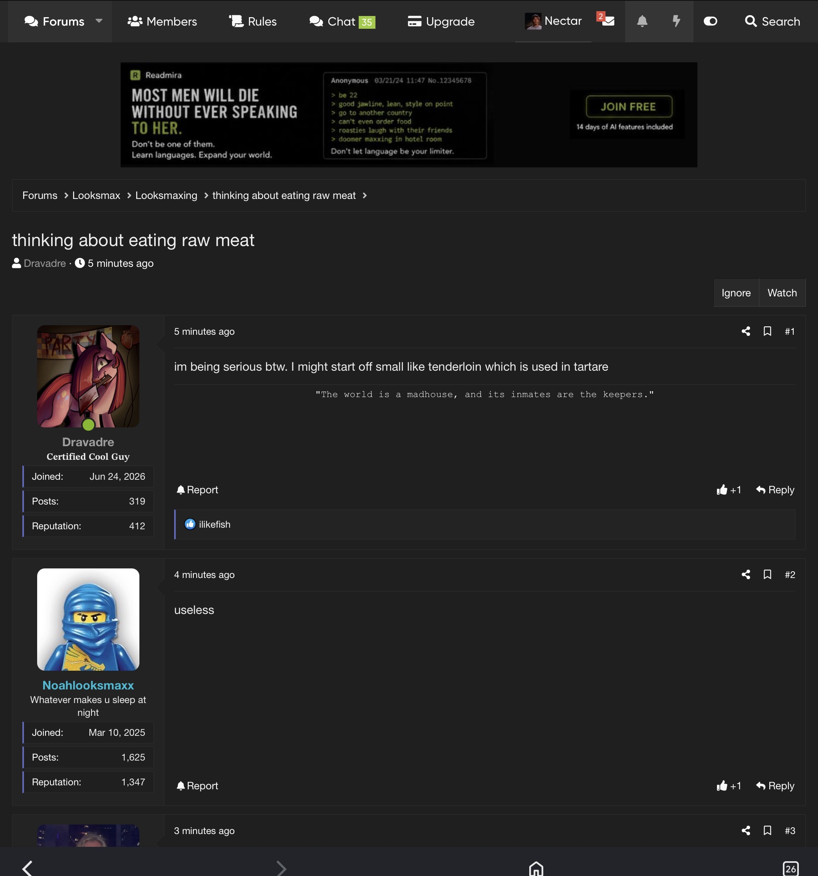Open permalink #1
Image resolution: width=818 pixels, height=876 pixels.
coord(790,332)
